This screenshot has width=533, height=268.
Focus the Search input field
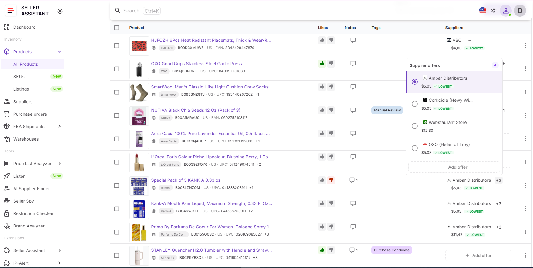coord(131,11)
